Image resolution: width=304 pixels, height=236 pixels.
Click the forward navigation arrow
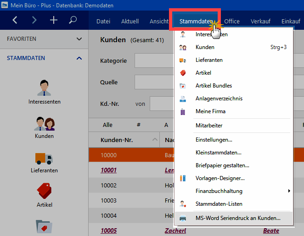34,20
